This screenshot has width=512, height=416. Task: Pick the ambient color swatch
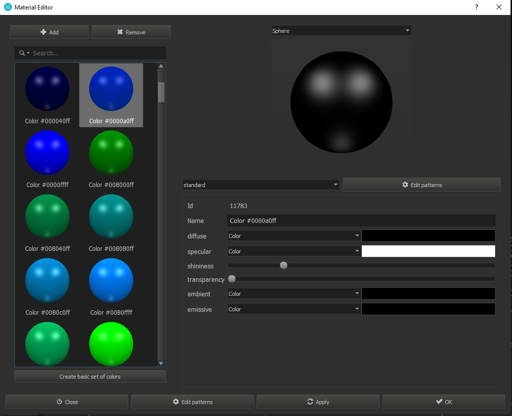[x=428, y=294]
